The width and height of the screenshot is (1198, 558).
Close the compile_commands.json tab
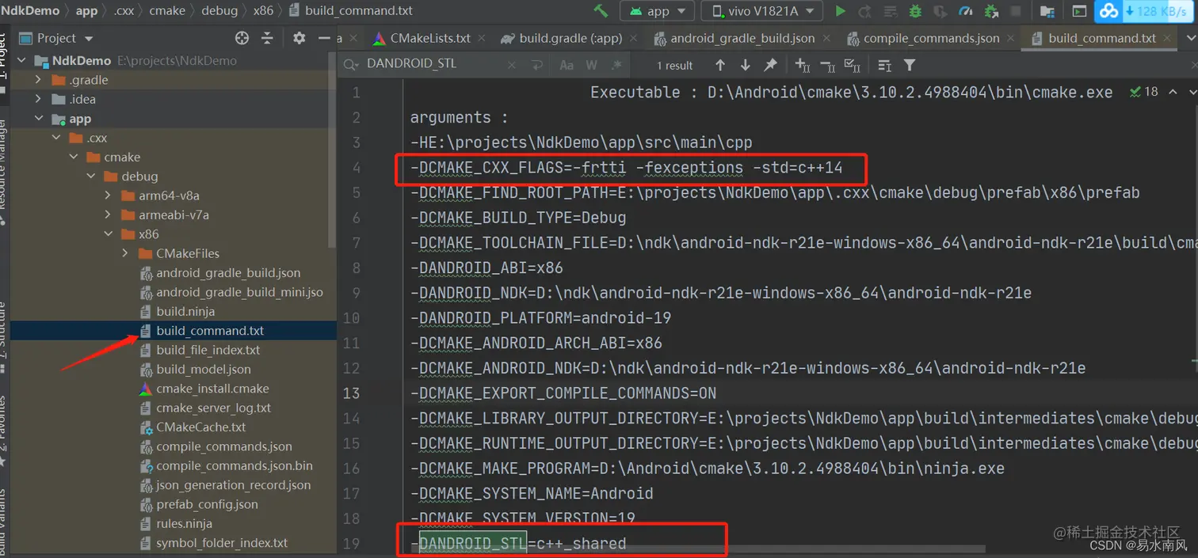[x=1012, y=38]
